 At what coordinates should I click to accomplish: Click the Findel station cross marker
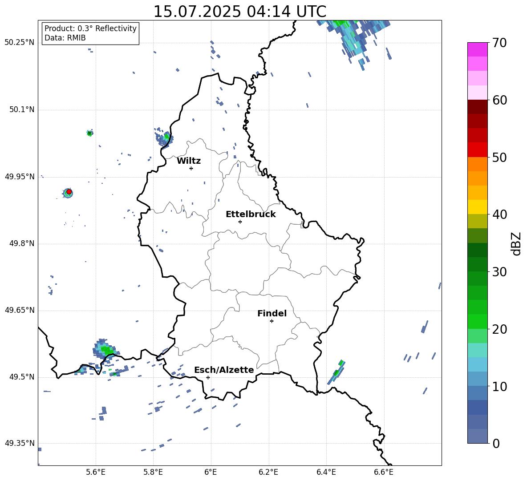click(272, 321)
